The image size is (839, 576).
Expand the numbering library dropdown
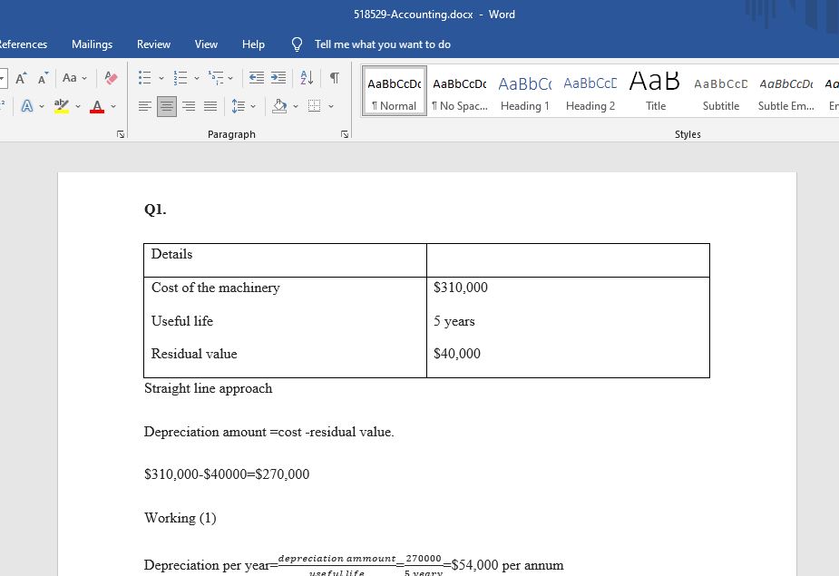tap(197, 78)
